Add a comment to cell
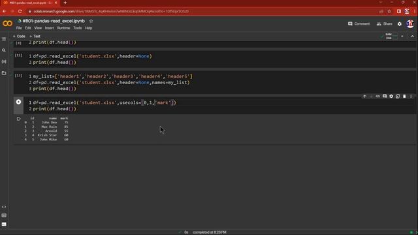Screen dimensions: 418x235 pyautogui.click(x=385, y=96)
